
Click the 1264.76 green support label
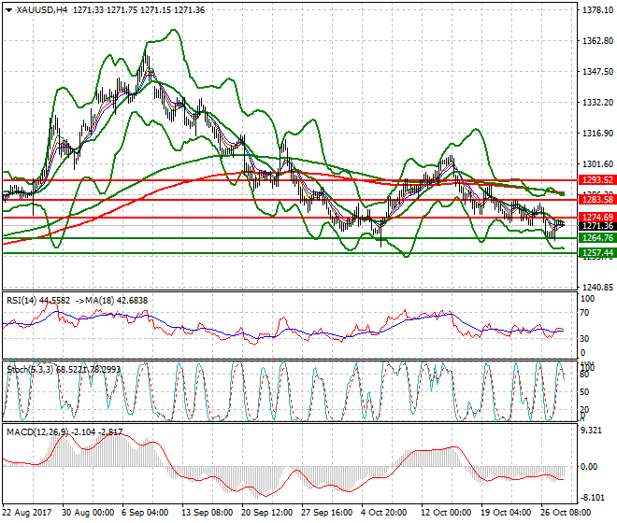point(597,238)
